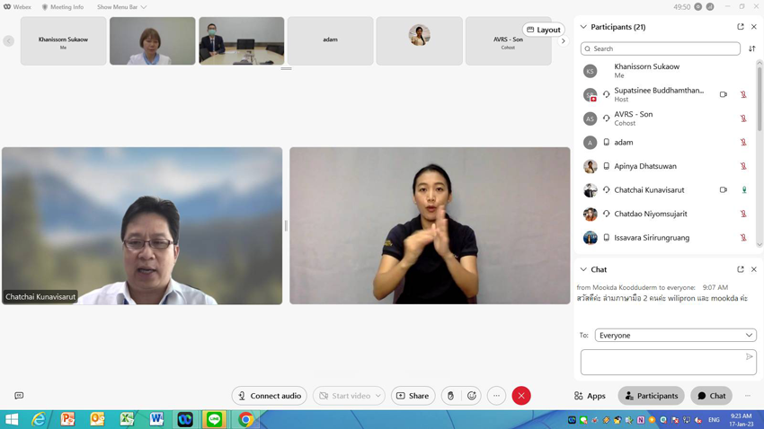Open the reactions emoji picker
The image size is (764, 429).
click(472, 396)
